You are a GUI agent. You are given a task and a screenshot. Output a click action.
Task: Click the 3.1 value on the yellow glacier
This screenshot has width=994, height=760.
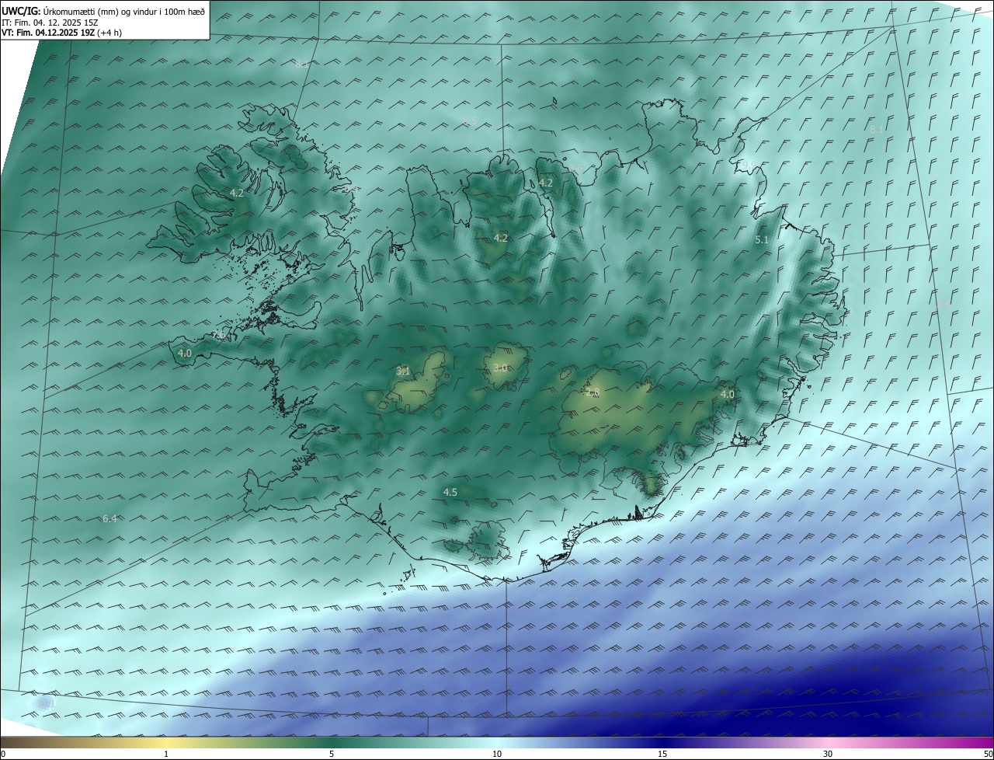(x=402, y=371)
